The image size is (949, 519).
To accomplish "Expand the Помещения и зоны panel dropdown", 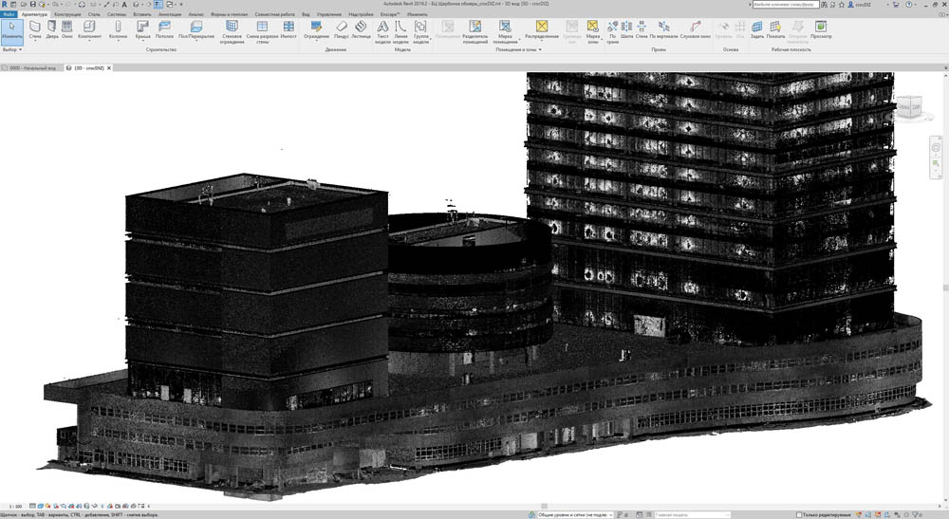I will [x=519, y=49].
